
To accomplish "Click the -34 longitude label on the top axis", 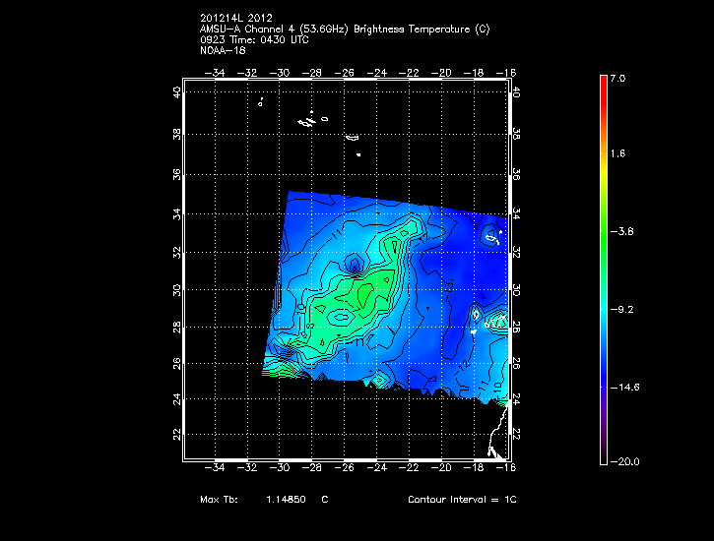I will (x=216, y=72).
